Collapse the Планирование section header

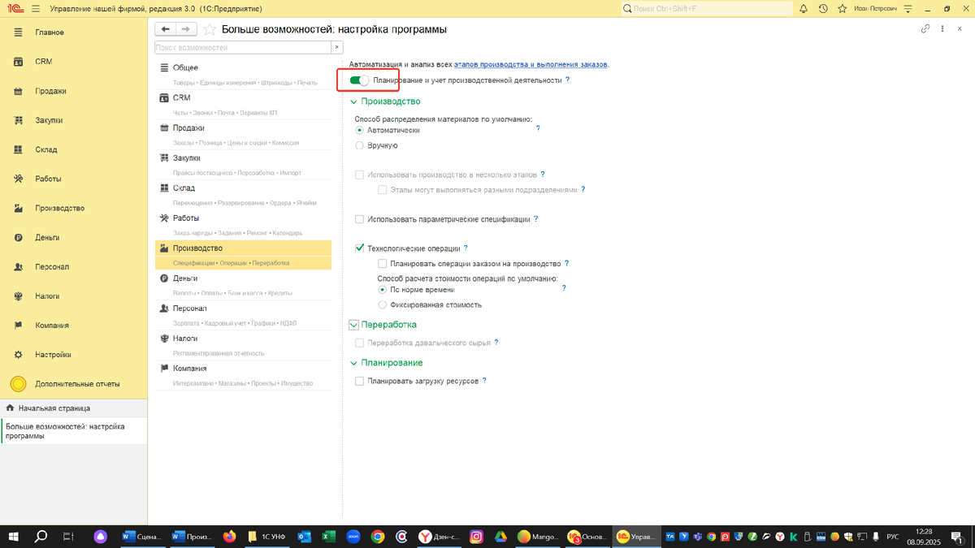pos(386,363)
